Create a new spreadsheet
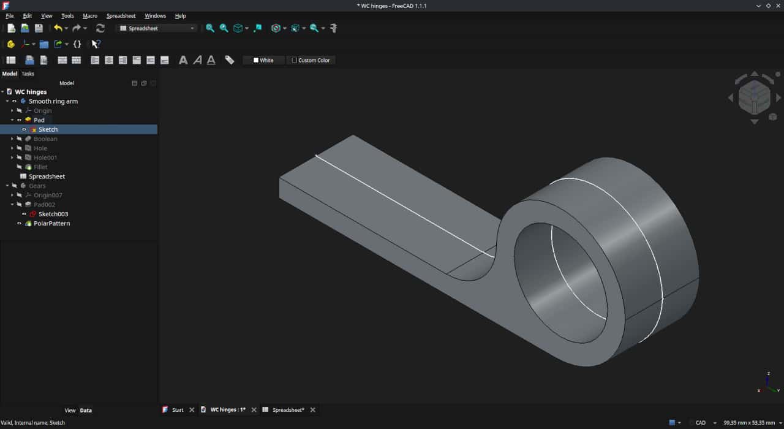This screenshot has height=429, width=784. [x=11, y=60]
